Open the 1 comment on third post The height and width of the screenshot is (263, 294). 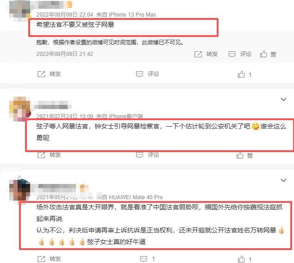144,259
